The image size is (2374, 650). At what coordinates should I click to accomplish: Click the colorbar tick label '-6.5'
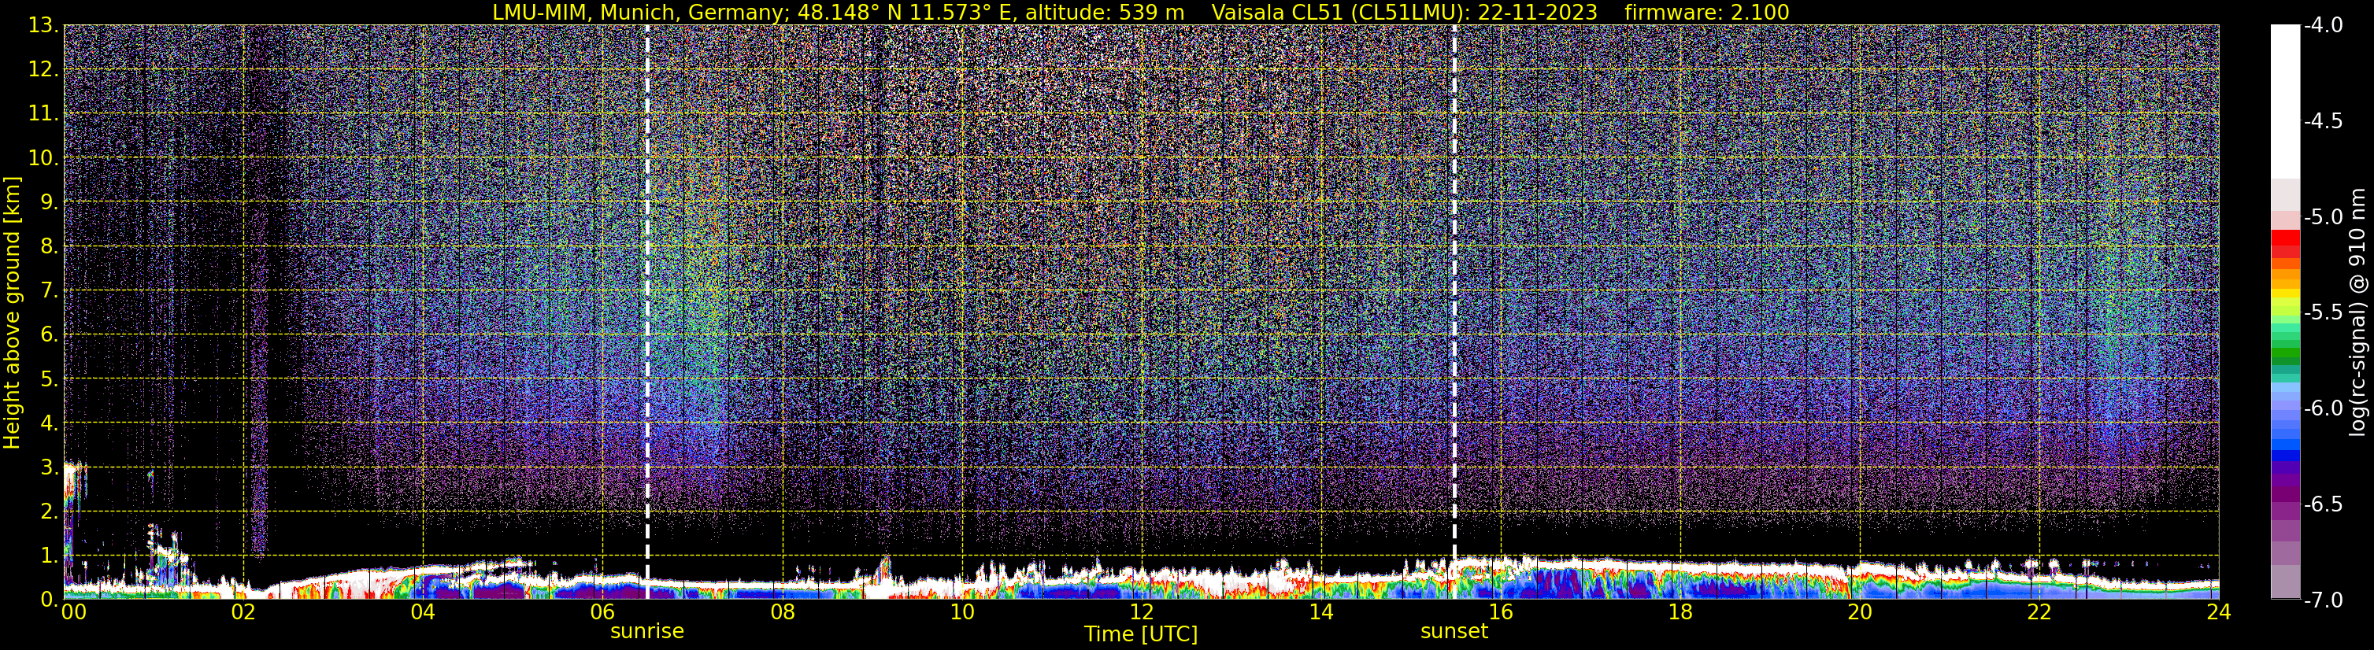tap(2324, 504)
